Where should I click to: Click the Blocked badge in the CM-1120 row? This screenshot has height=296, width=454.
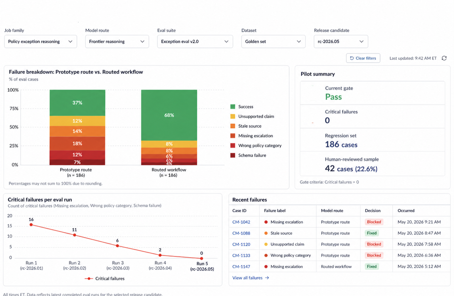pos(374,244)
